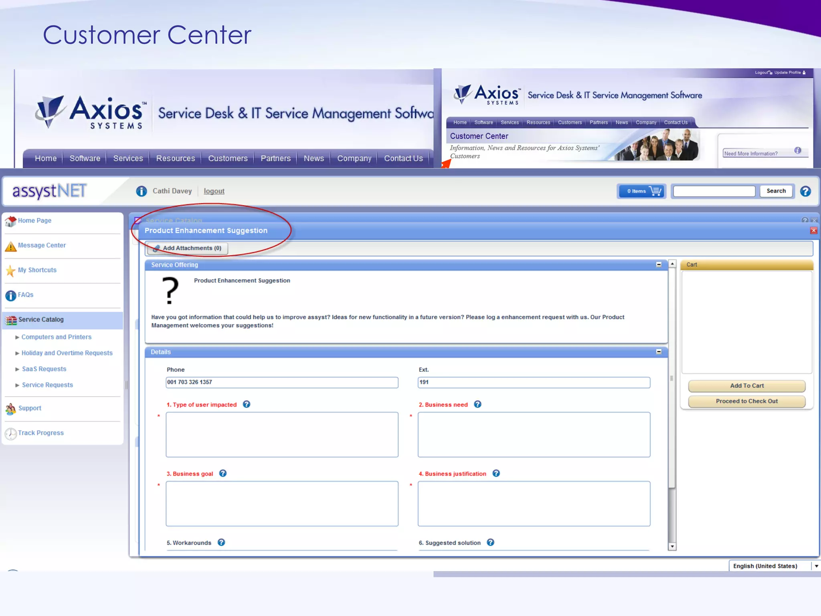Screen dimensions: 821x616
Task: Collapse the Details section
Action: pyautogui.click(x=659, y=352)
